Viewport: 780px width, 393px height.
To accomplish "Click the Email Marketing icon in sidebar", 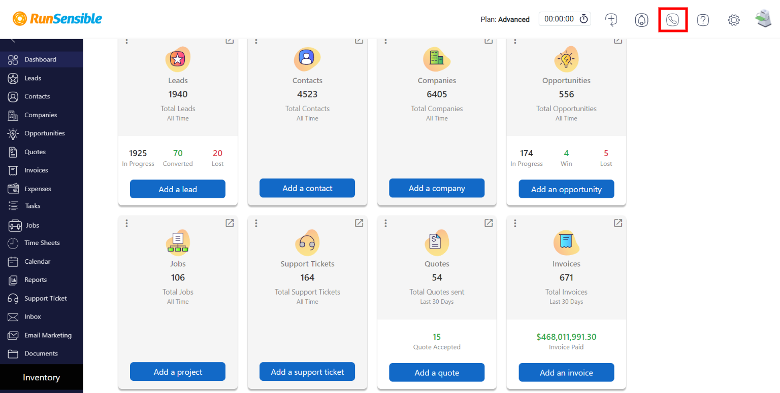I will pos(13,335).
